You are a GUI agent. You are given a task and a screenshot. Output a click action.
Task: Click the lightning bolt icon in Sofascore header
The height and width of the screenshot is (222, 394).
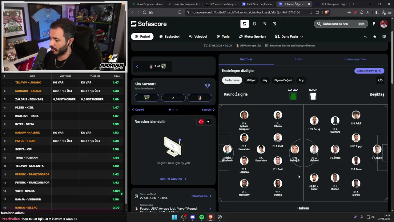pos(374,24)
